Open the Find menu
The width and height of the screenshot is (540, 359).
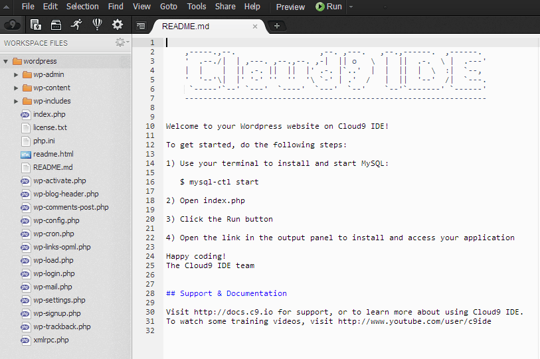116,7
